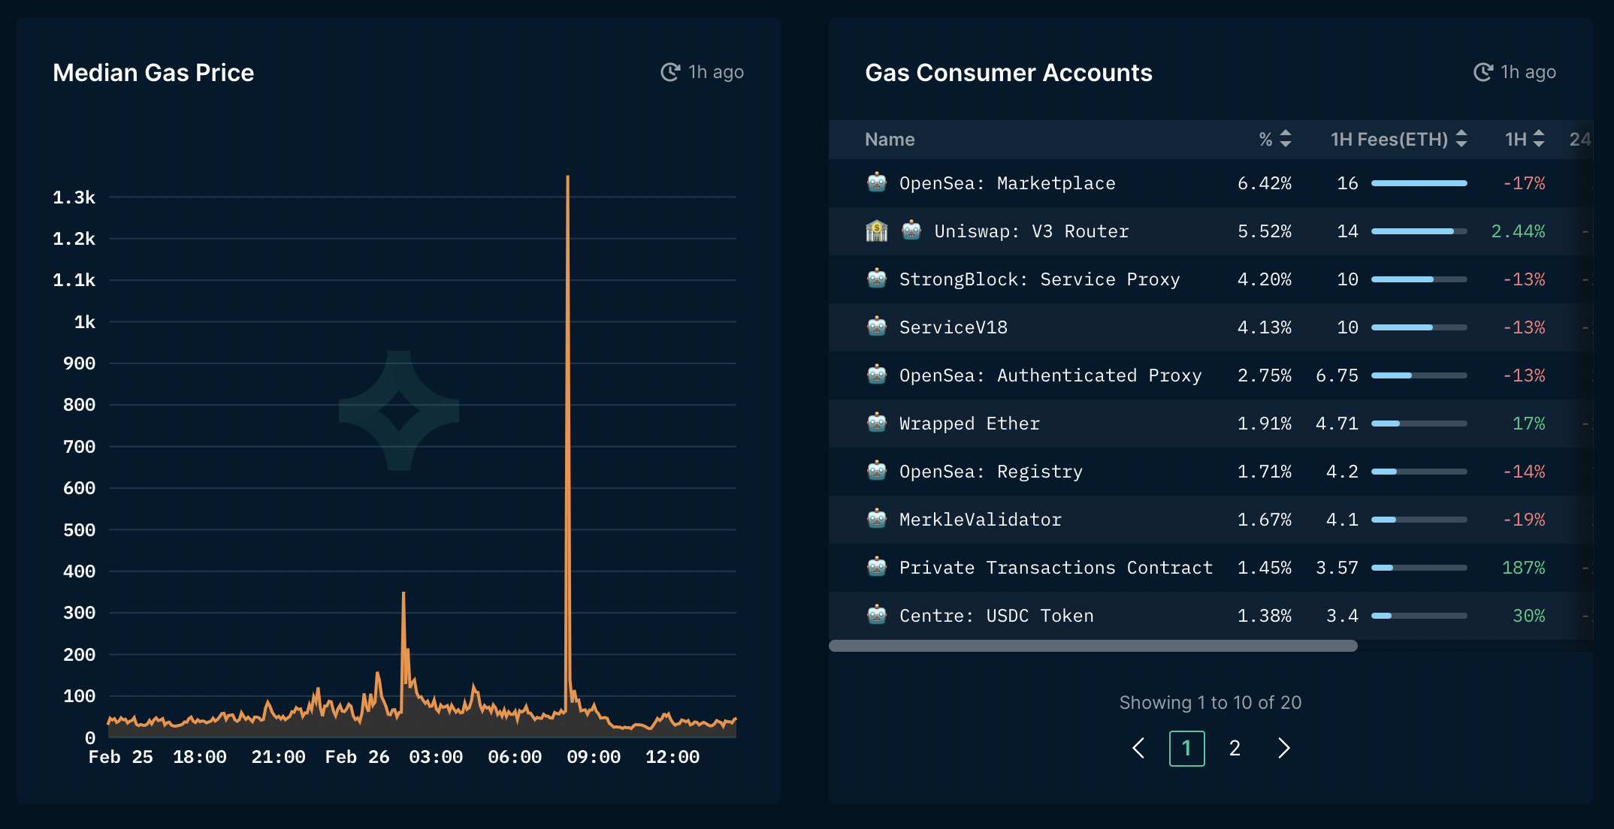This screenshot has width=1614, height=829.
Task: Go to next page arrow
Action: (1283, 748)
